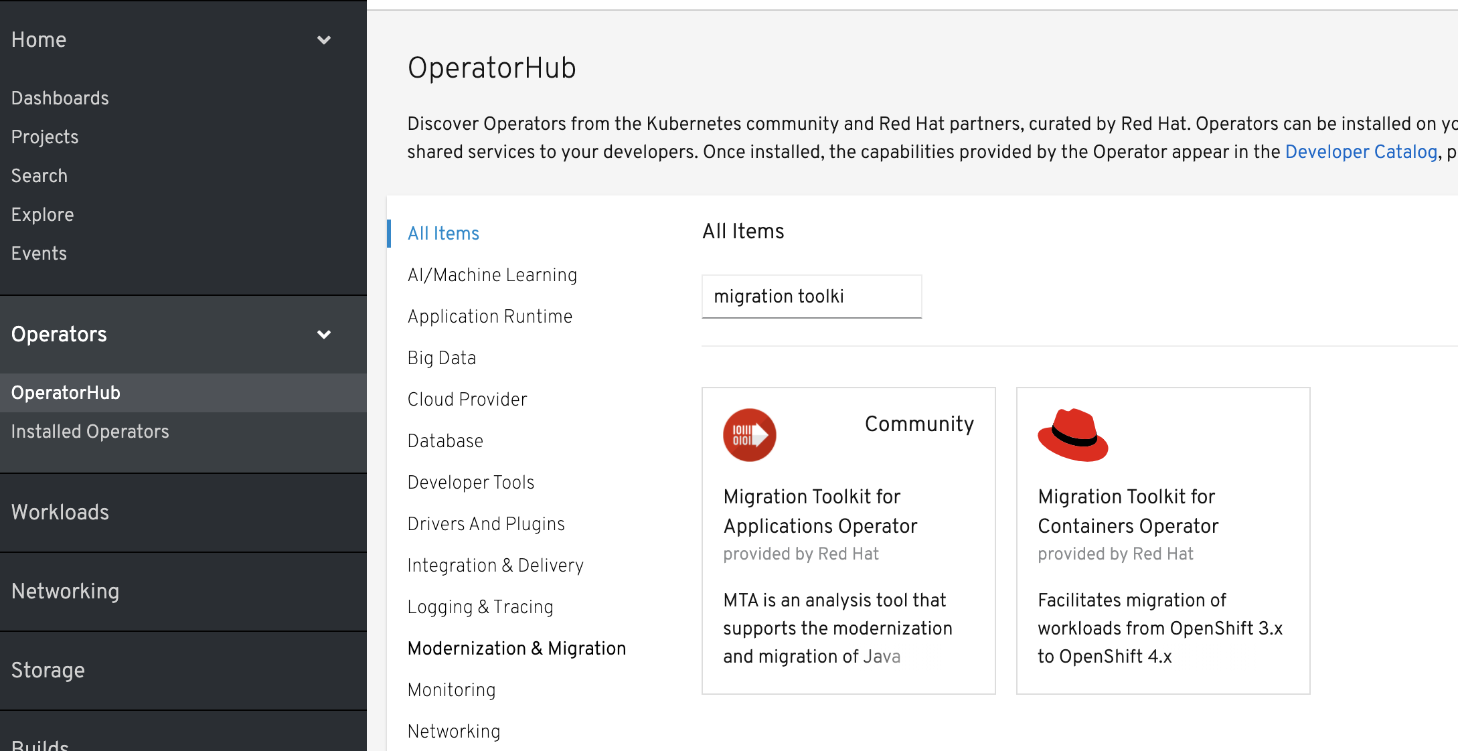Click 'Facilitates migration of workloads' description
This screenshot has width=1458, height=751.
coord(1160,629)
